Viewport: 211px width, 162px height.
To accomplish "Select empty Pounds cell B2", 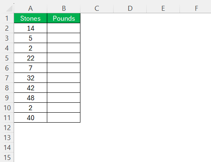I will [x=64, y=28].
